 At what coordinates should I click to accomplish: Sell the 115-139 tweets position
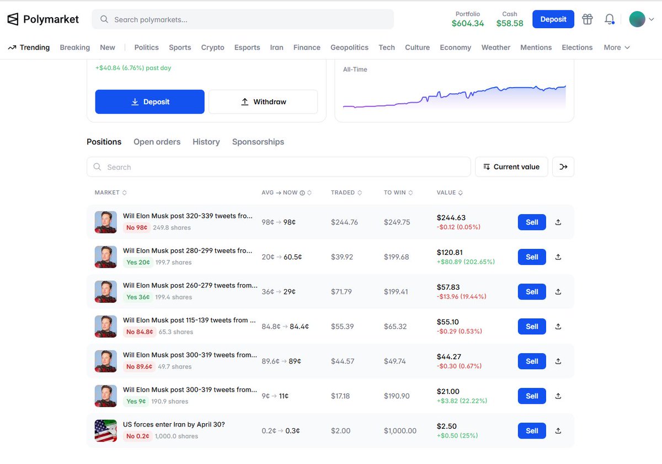(532, 327)
